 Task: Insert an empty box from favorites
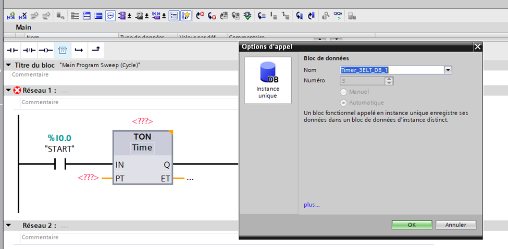[63, 50]
